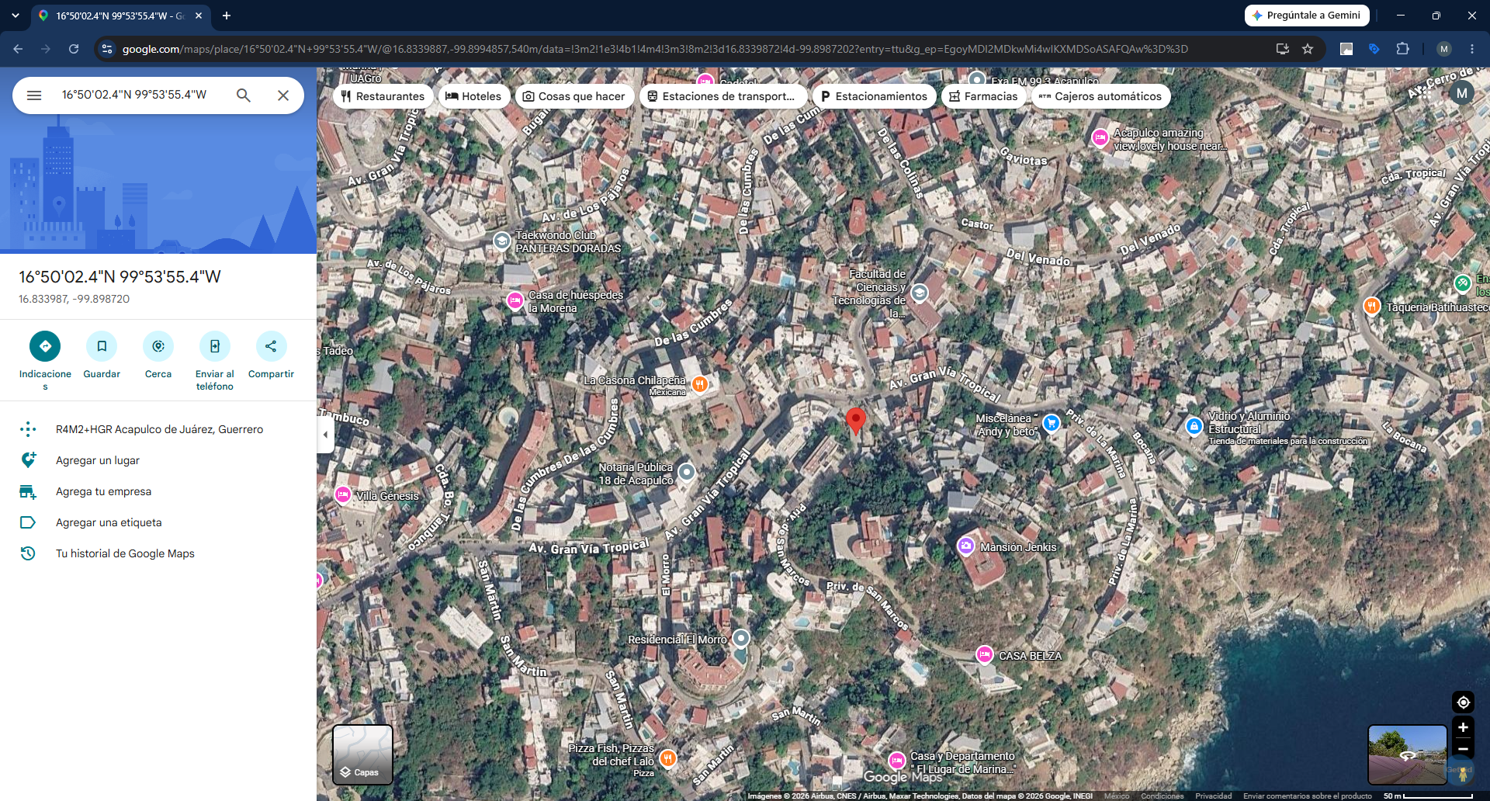Open Vidrio y Aluminio Estructural marker

click(1194, 426)
